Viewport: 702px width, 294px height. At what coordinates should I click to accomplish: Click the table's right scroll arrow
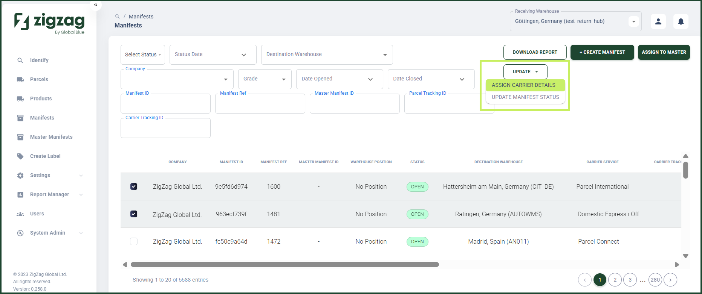(x=677, y=265)
